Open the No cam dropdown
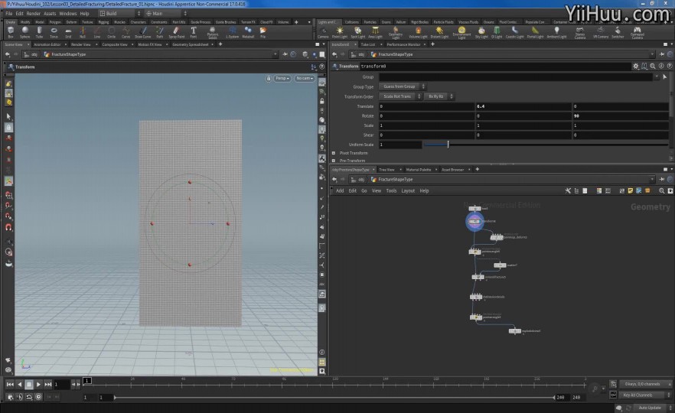Screen dimensions: 675x413 [305, 78]
